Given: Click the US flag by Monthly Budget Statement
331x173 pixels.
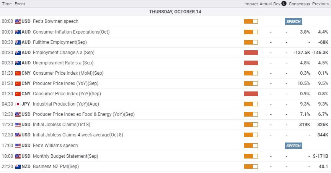Looking at the screenshot, I should tap(18, 156).
